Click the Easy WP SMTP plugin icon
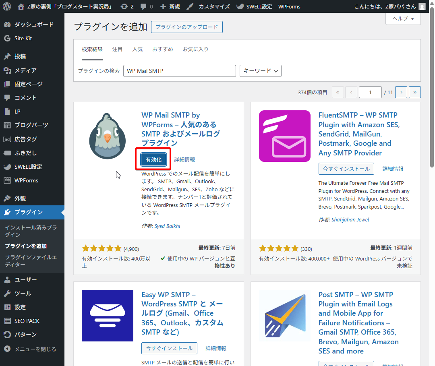 107,315
